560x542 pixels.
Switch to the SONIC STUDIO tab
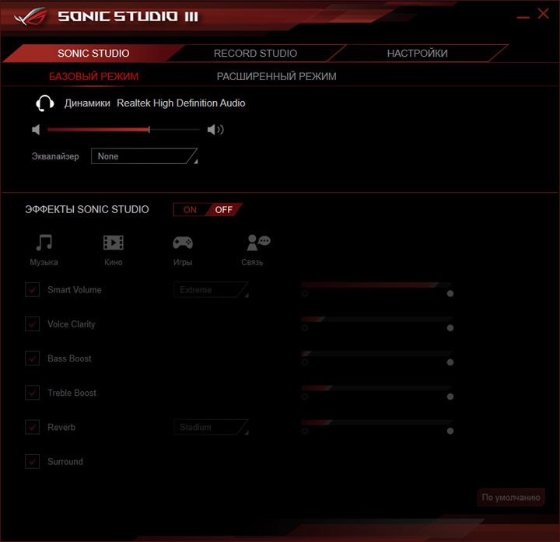93,53
